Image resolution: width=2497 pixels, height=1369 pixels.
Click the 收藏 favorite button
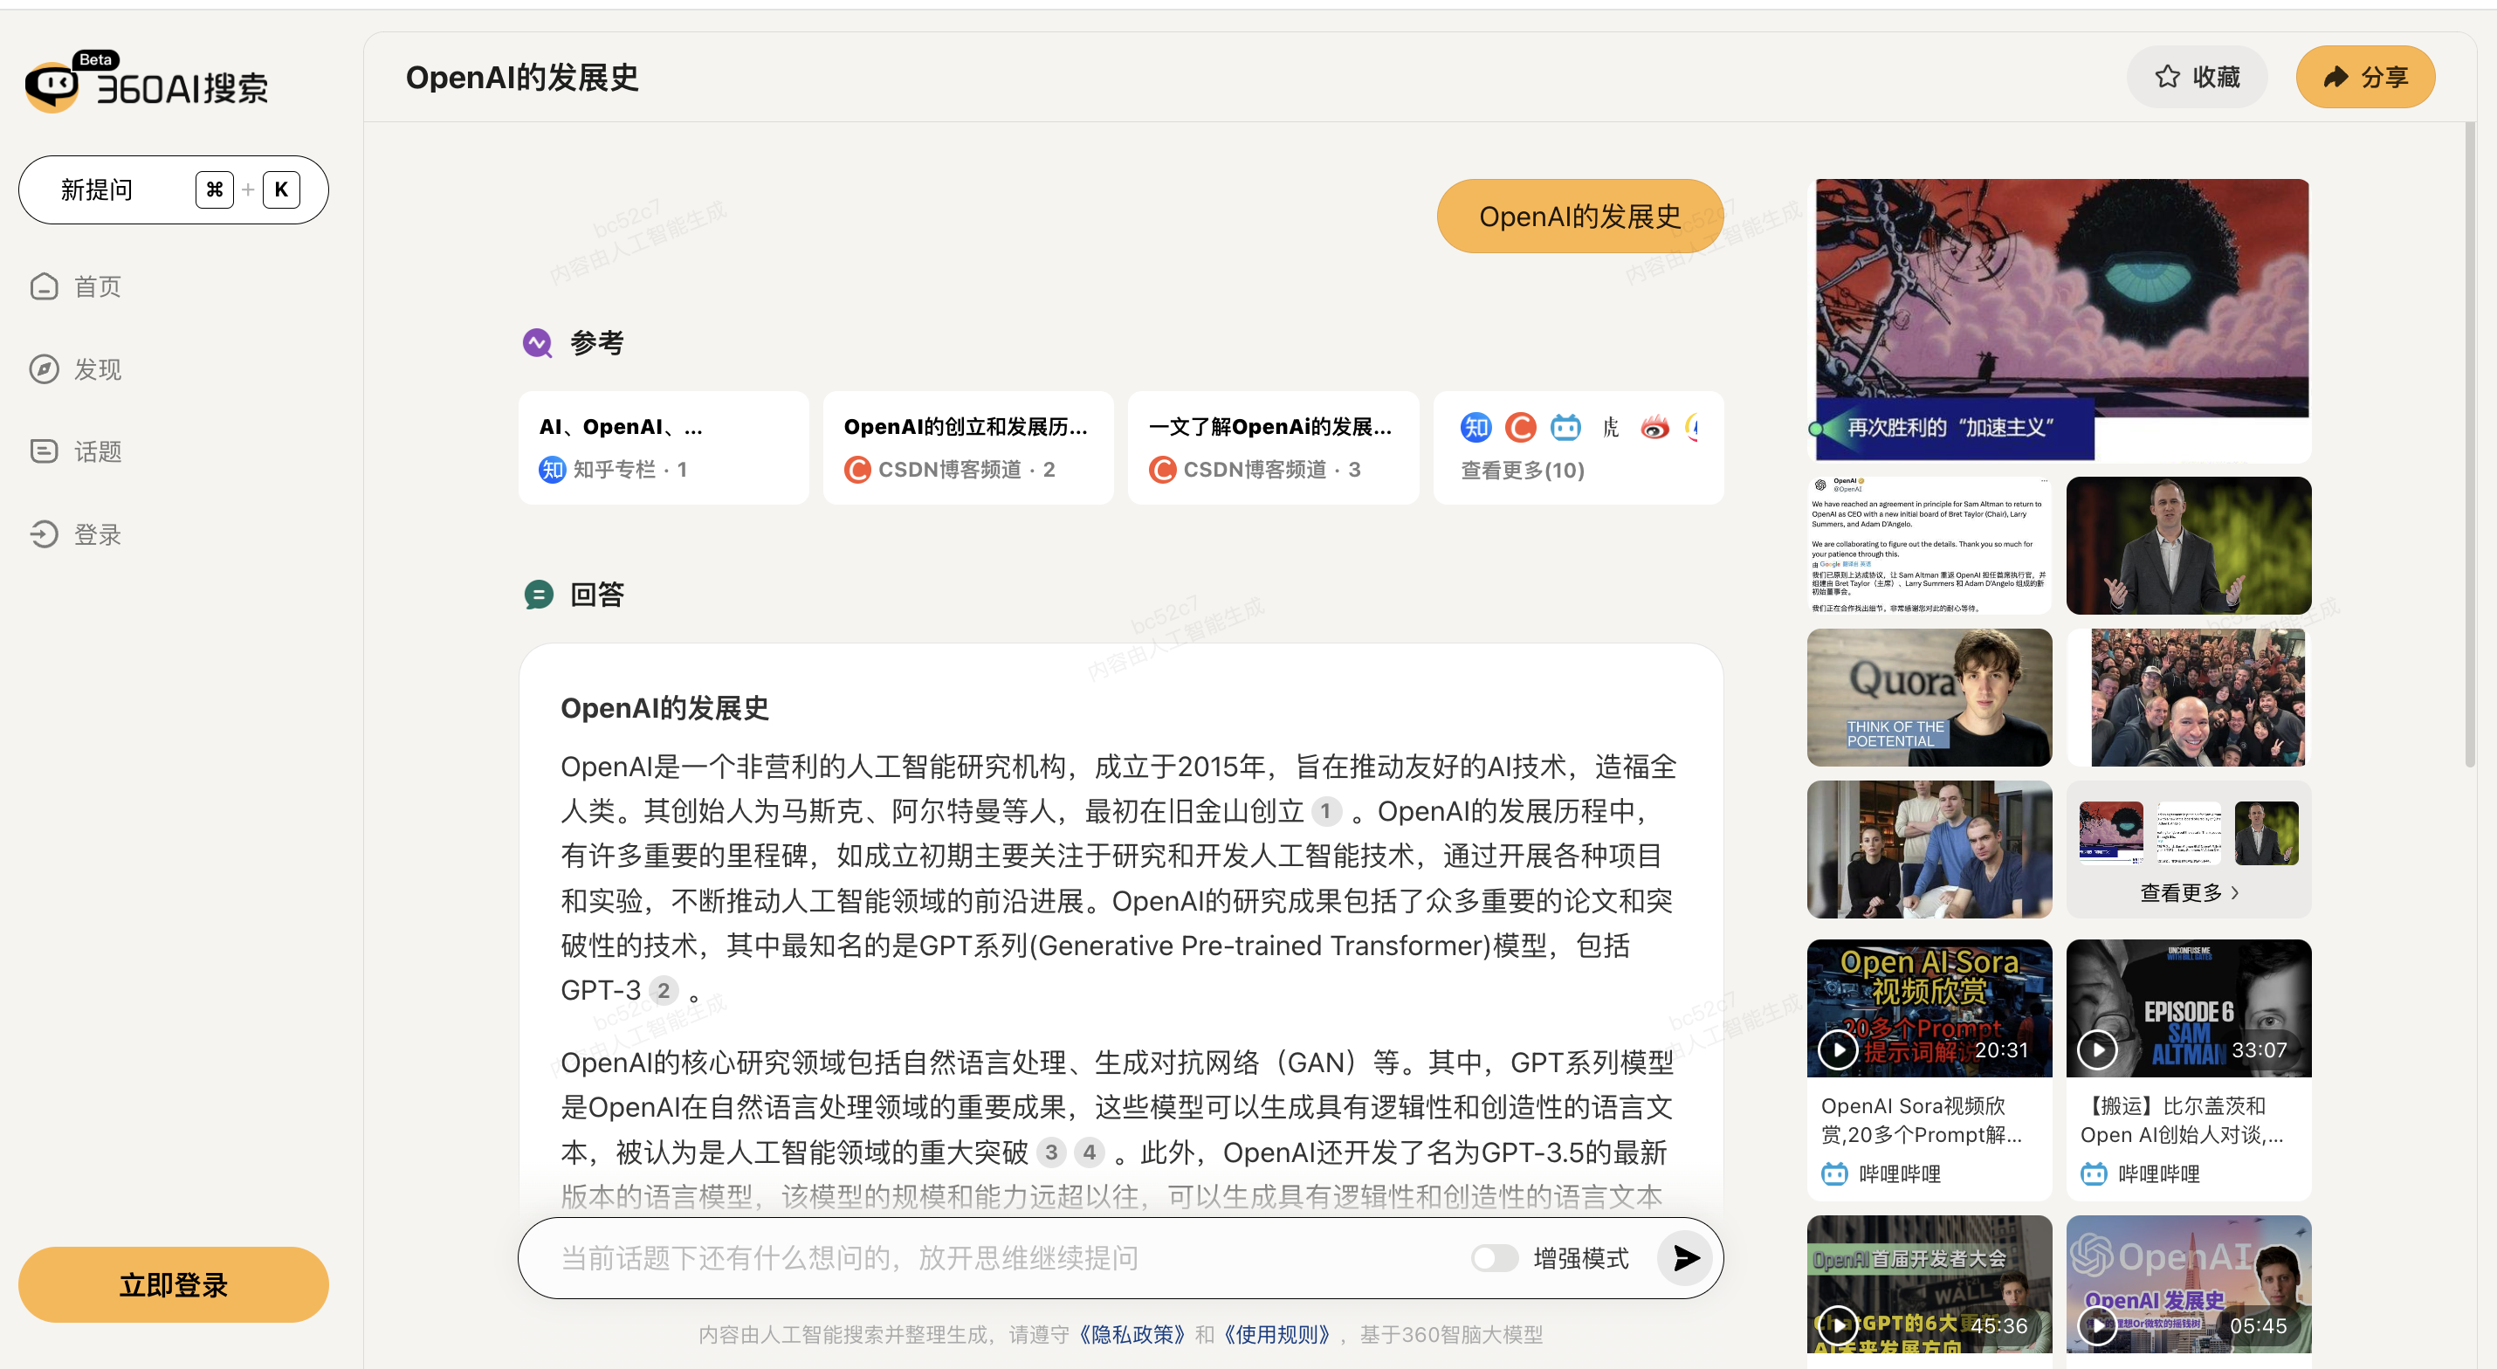[2197, 77]
